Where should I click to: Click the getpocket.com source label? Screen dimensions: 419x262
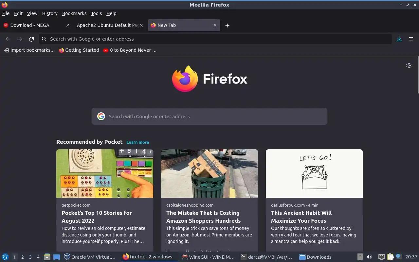click(76, 205)
